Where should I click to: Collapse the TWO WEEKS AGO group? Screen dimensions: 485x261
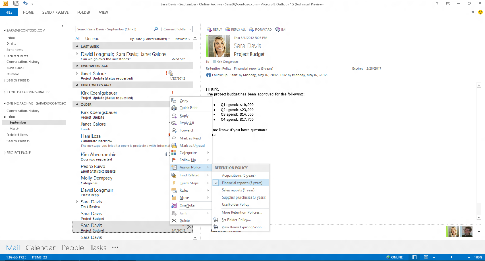point(77,66)
